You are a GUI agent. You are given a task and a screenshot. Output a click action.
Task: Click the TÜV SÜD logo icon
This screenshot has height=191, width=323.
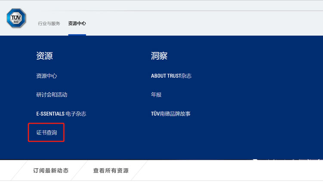point(16,18)
